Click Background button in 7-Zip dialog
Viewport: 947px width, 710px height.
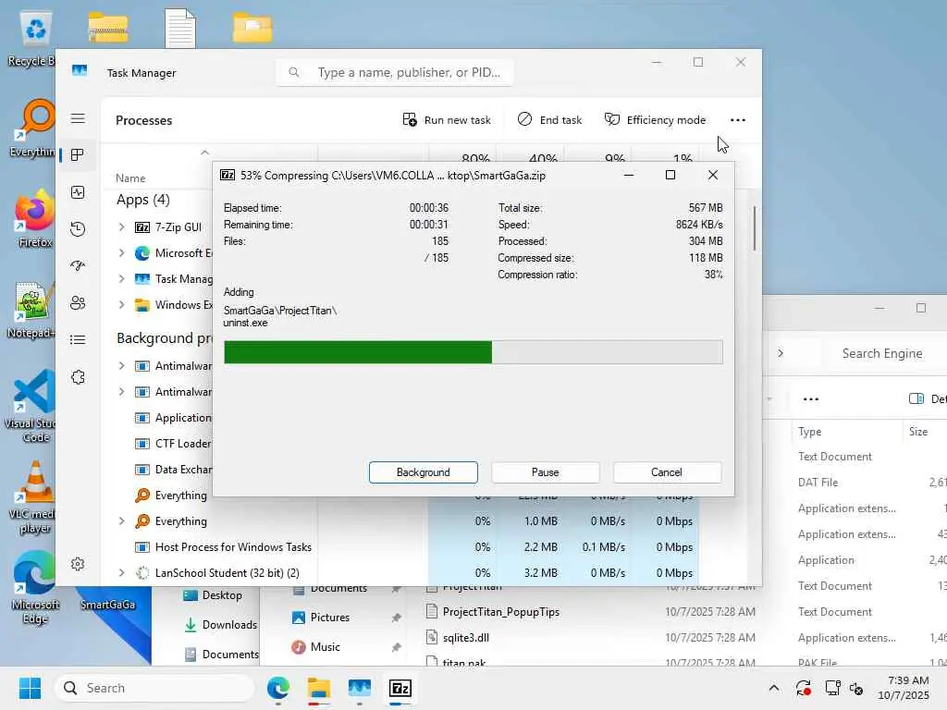[424, 472]
